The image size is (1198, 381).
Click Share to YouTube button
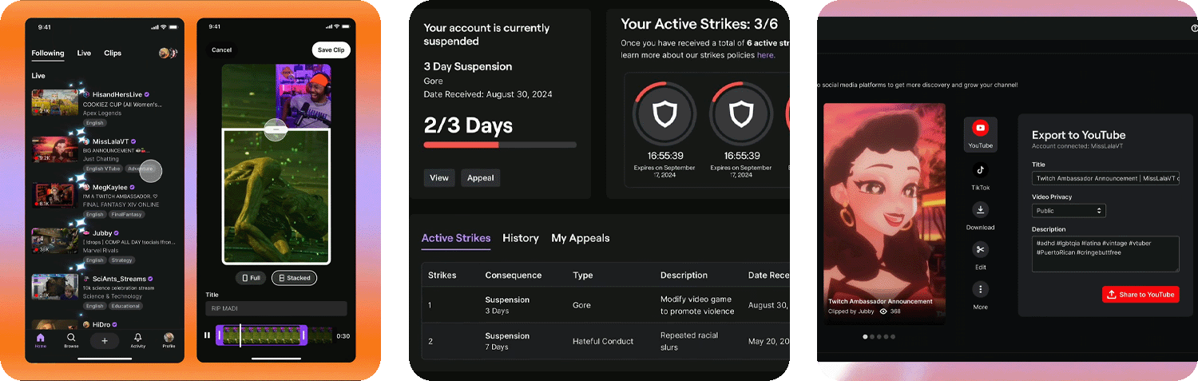(1141, 295)
